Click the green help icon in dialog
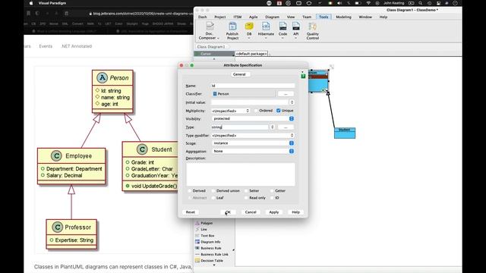 [x=303, y=76]
